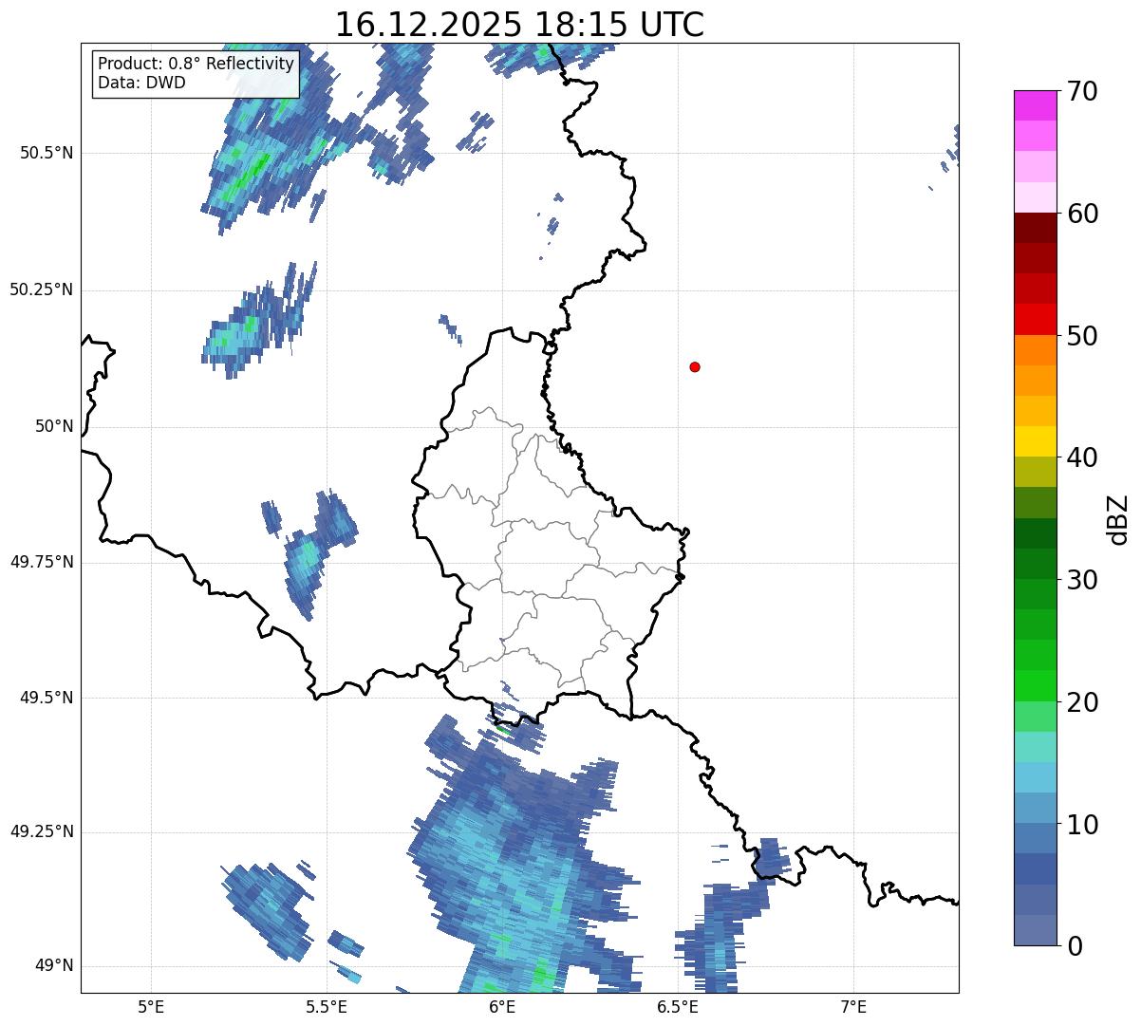Click the colorbar 30 tick label
Image resolution: width=1141 pixels, height=1026 pixels.
[x=1082, y=580]
